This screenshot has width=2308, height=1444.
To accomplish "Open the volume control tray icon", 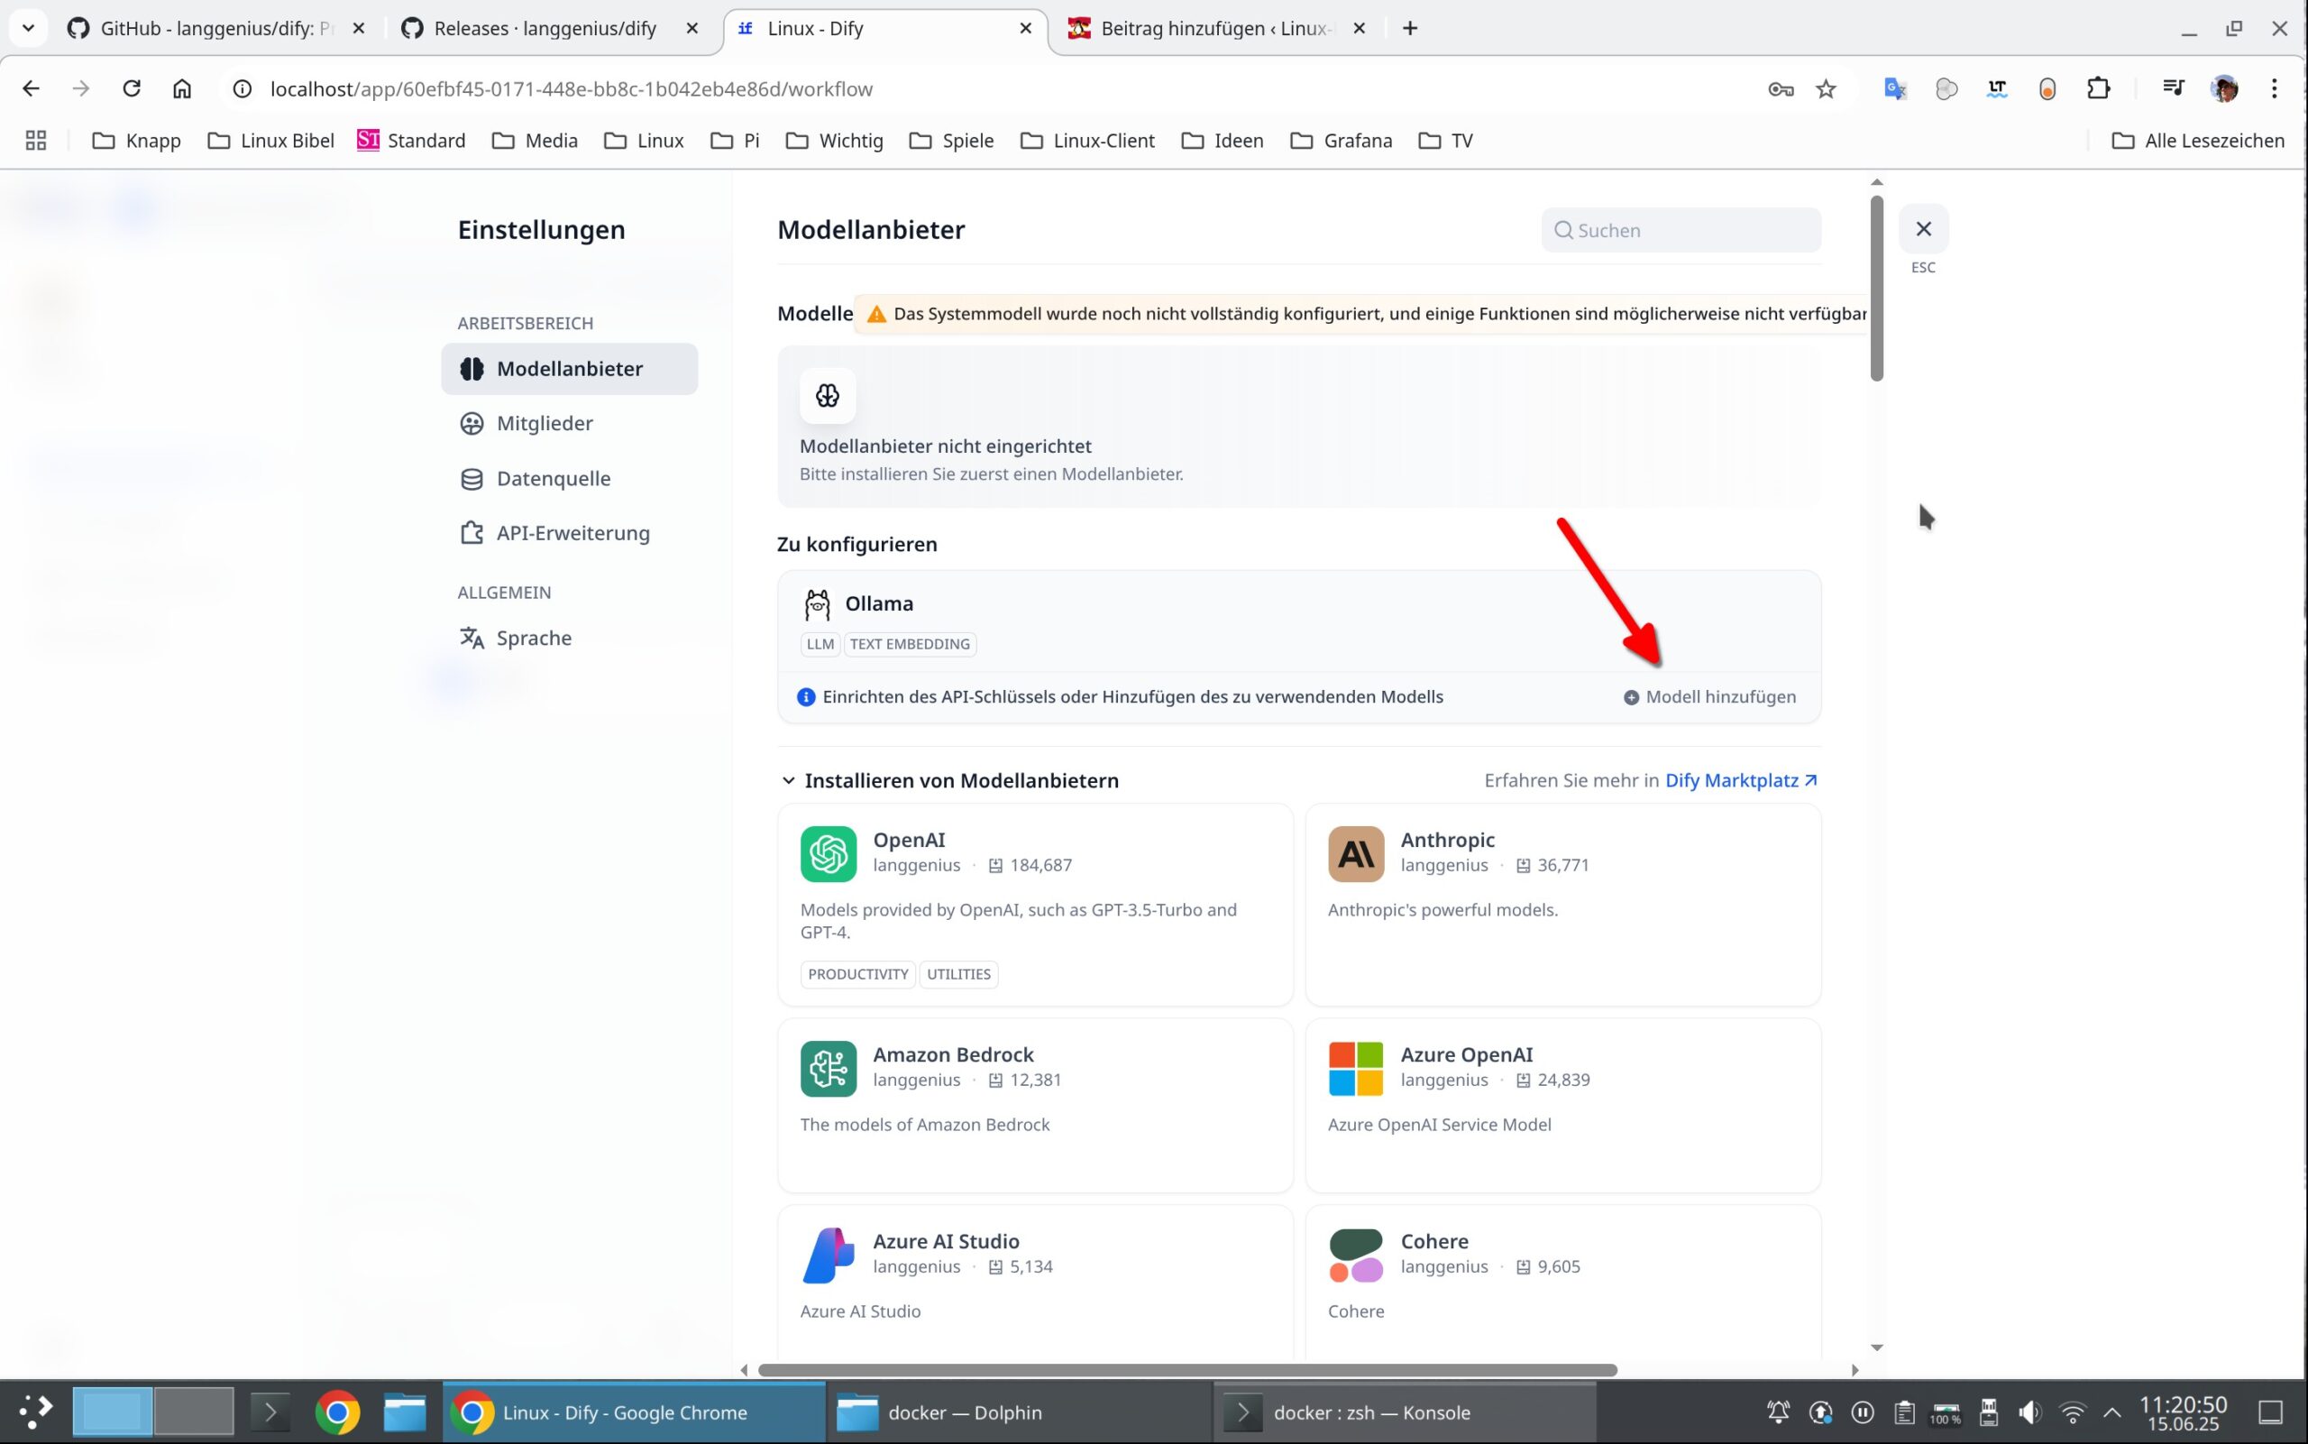I will pos(2029,1412).
